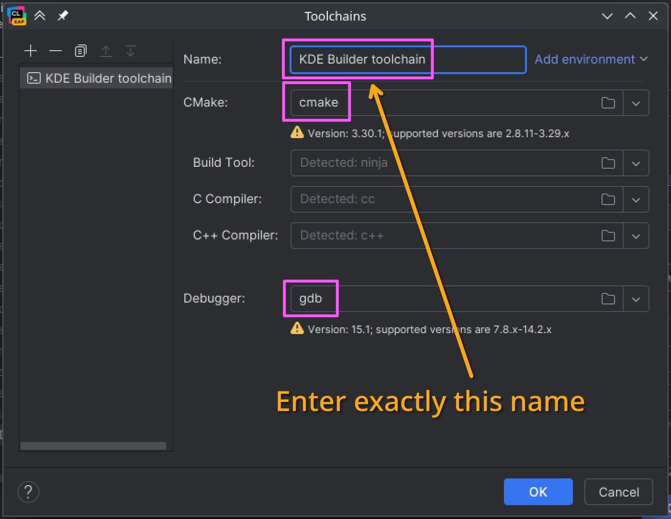This screenshot has width=671, height=519.
Task: Expand the C++ Compiler dropdown arrow
Action: (x=636, y=236)
